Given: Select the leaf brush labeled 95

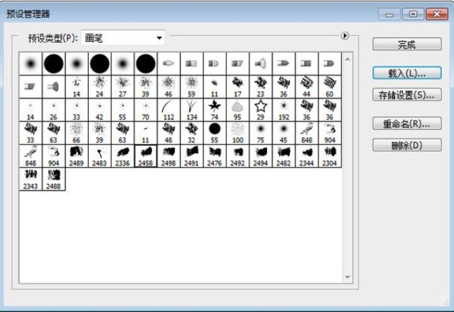Looking at the screenshot, I should coord(238,109).
